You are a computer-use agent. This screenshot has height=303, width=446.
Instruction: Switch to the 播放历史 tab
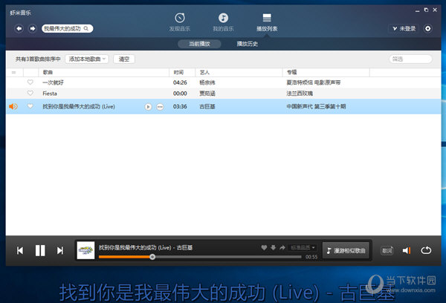(x=248, y=44)
